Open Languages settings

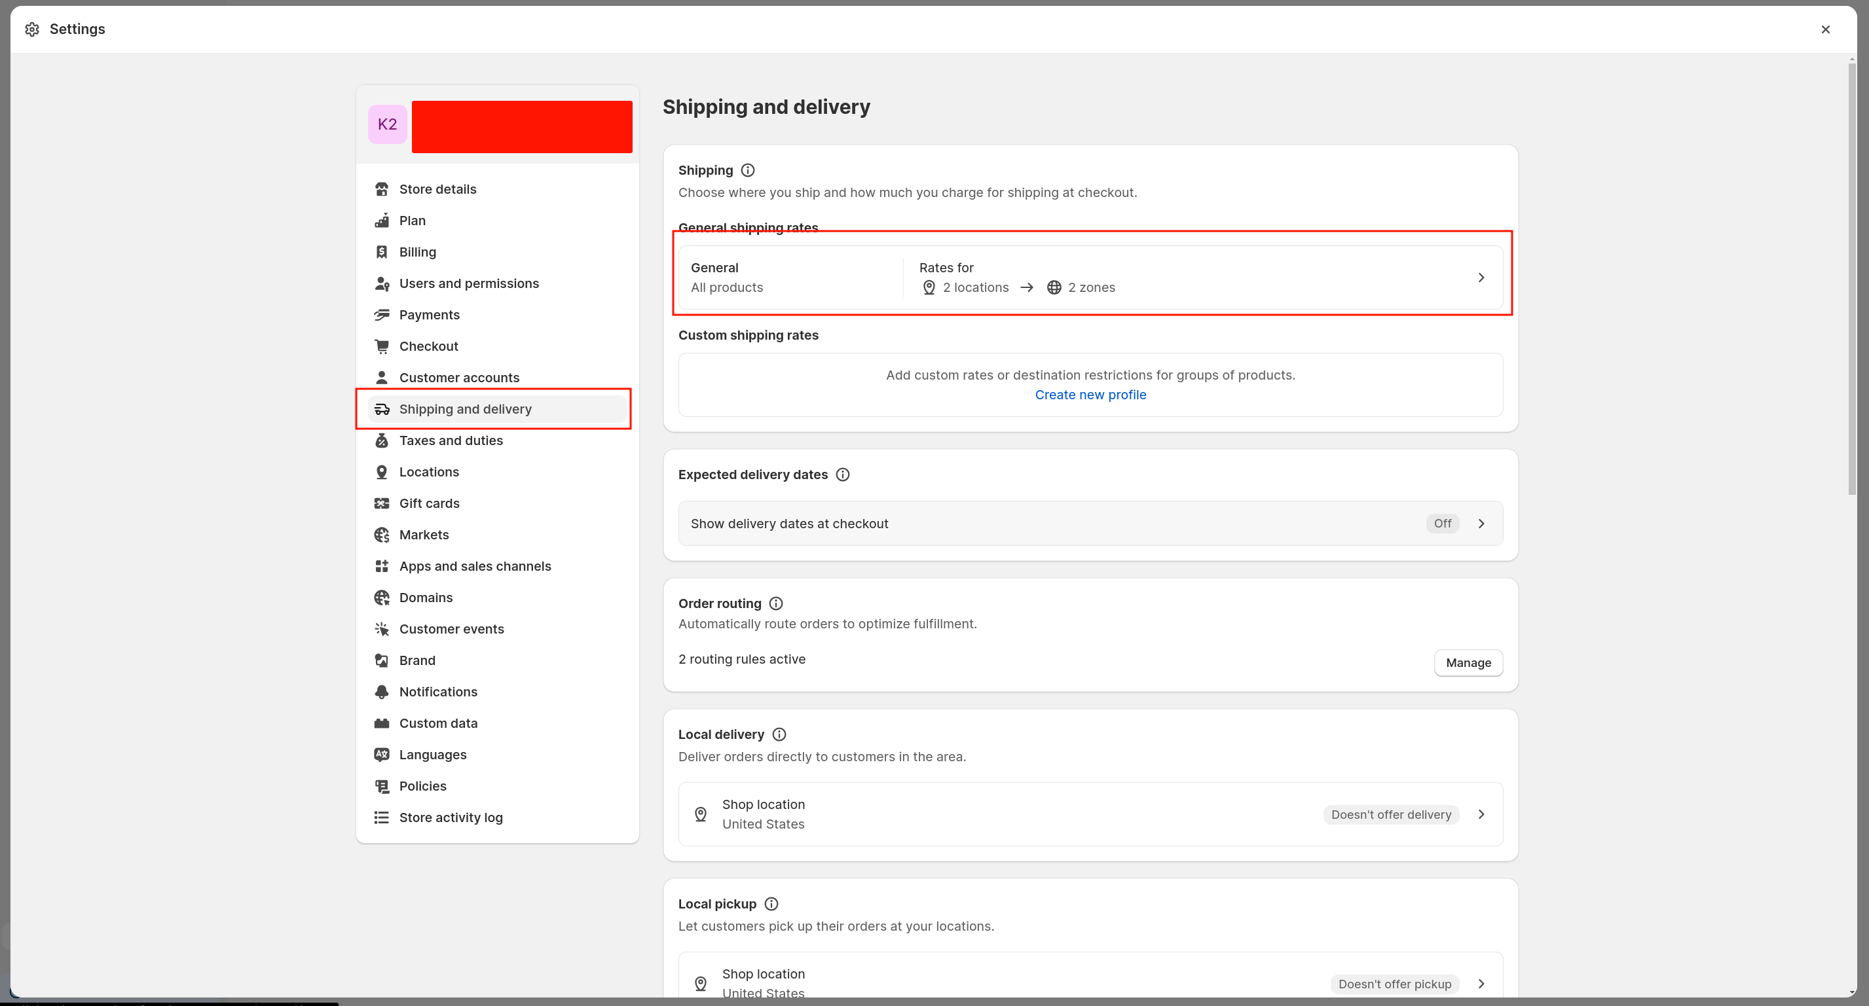(497, 755)
